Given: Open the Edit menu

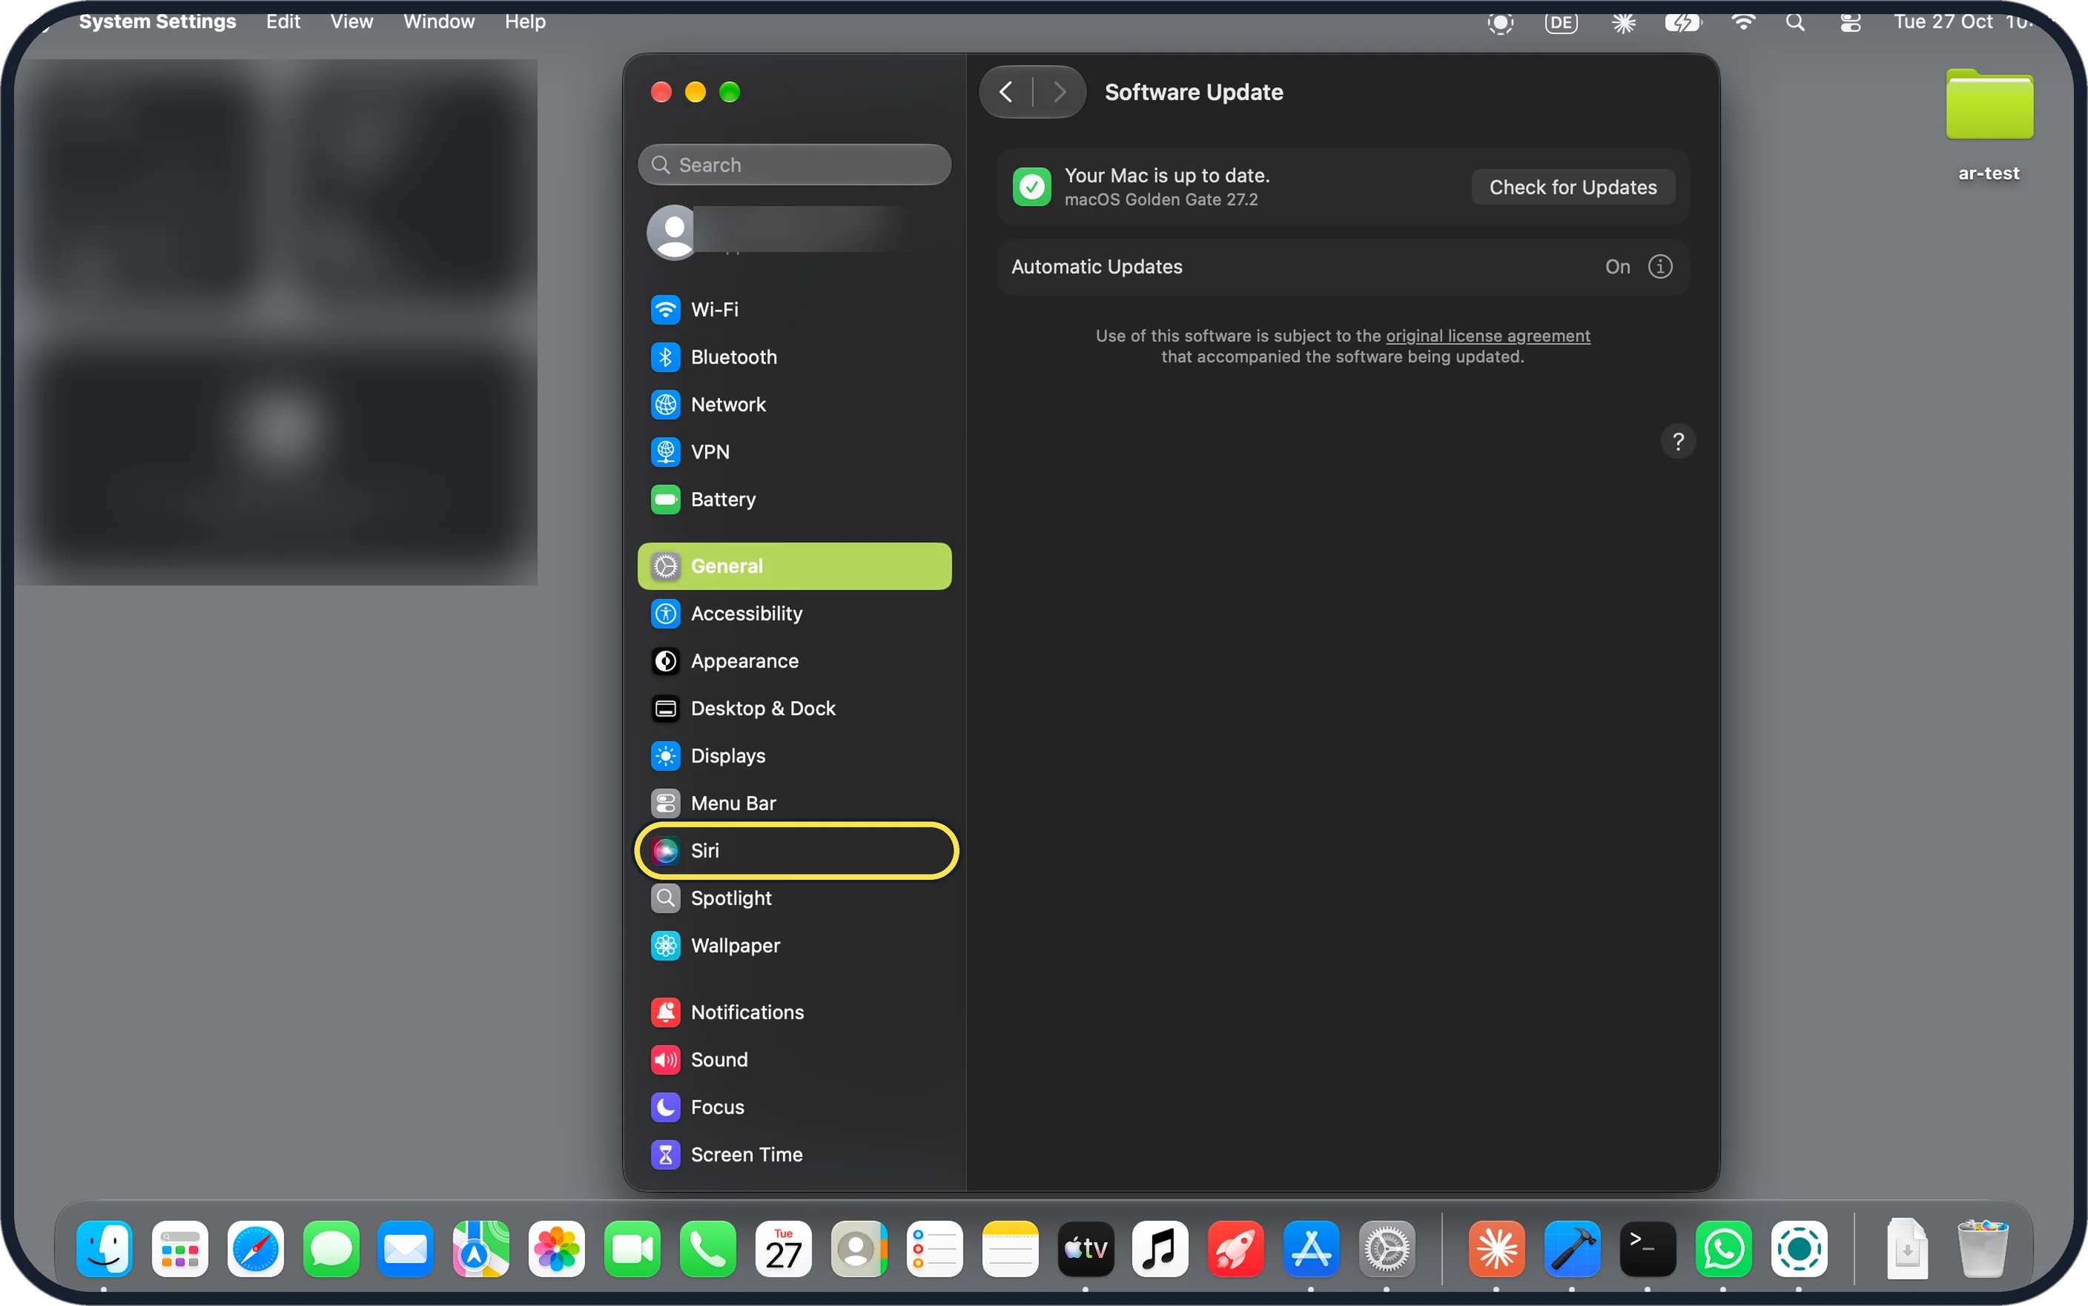Looking at the screenshot, I should coord(283,21).
